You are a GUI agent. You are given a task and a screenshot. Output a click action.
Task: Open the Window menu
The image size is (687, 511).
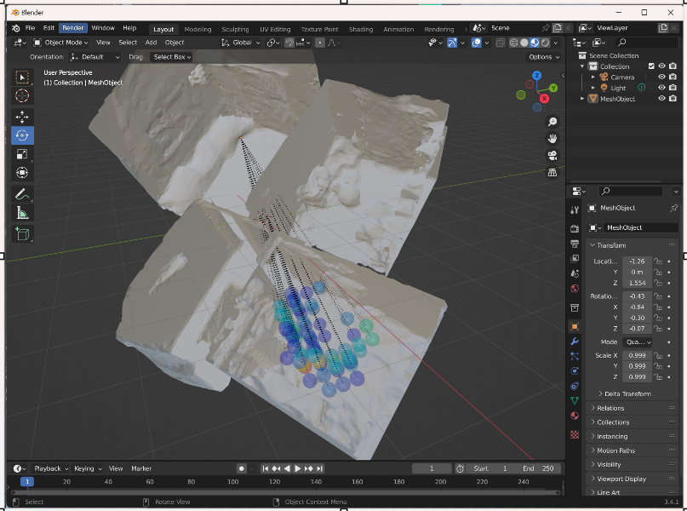pyautogui.click(x=103, y=28)
